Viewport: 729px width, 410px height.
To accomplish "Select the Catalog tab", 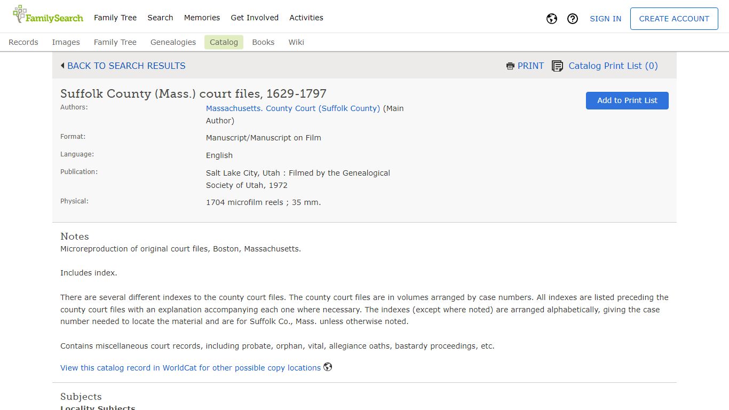I will (224, 42).
